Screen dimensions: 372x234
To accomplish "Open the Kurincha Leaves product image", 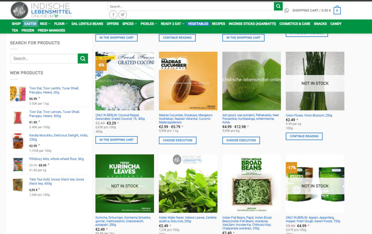I will pyautogui.click(x=125, y=183).
